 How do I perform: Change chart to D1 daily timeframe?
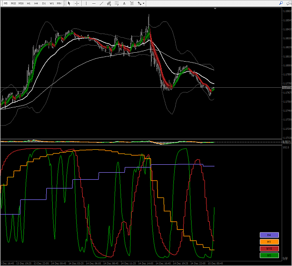pos(44,3)
